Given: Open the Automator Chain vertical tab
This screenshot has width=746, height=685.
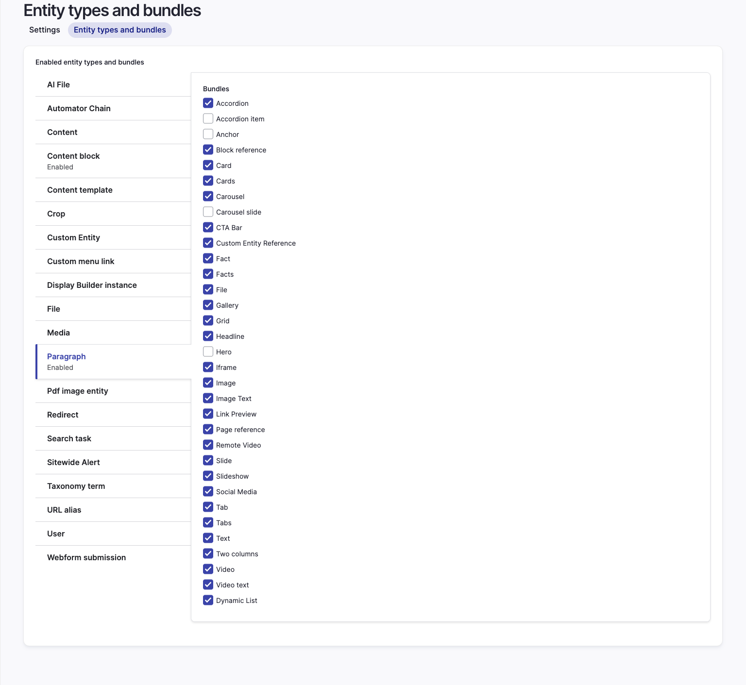Looking at the screenshot, I should click(x=113, y=108).
